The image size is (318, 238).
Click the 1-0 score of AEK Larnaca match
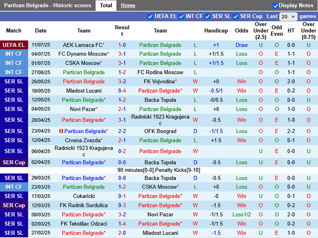122,45
